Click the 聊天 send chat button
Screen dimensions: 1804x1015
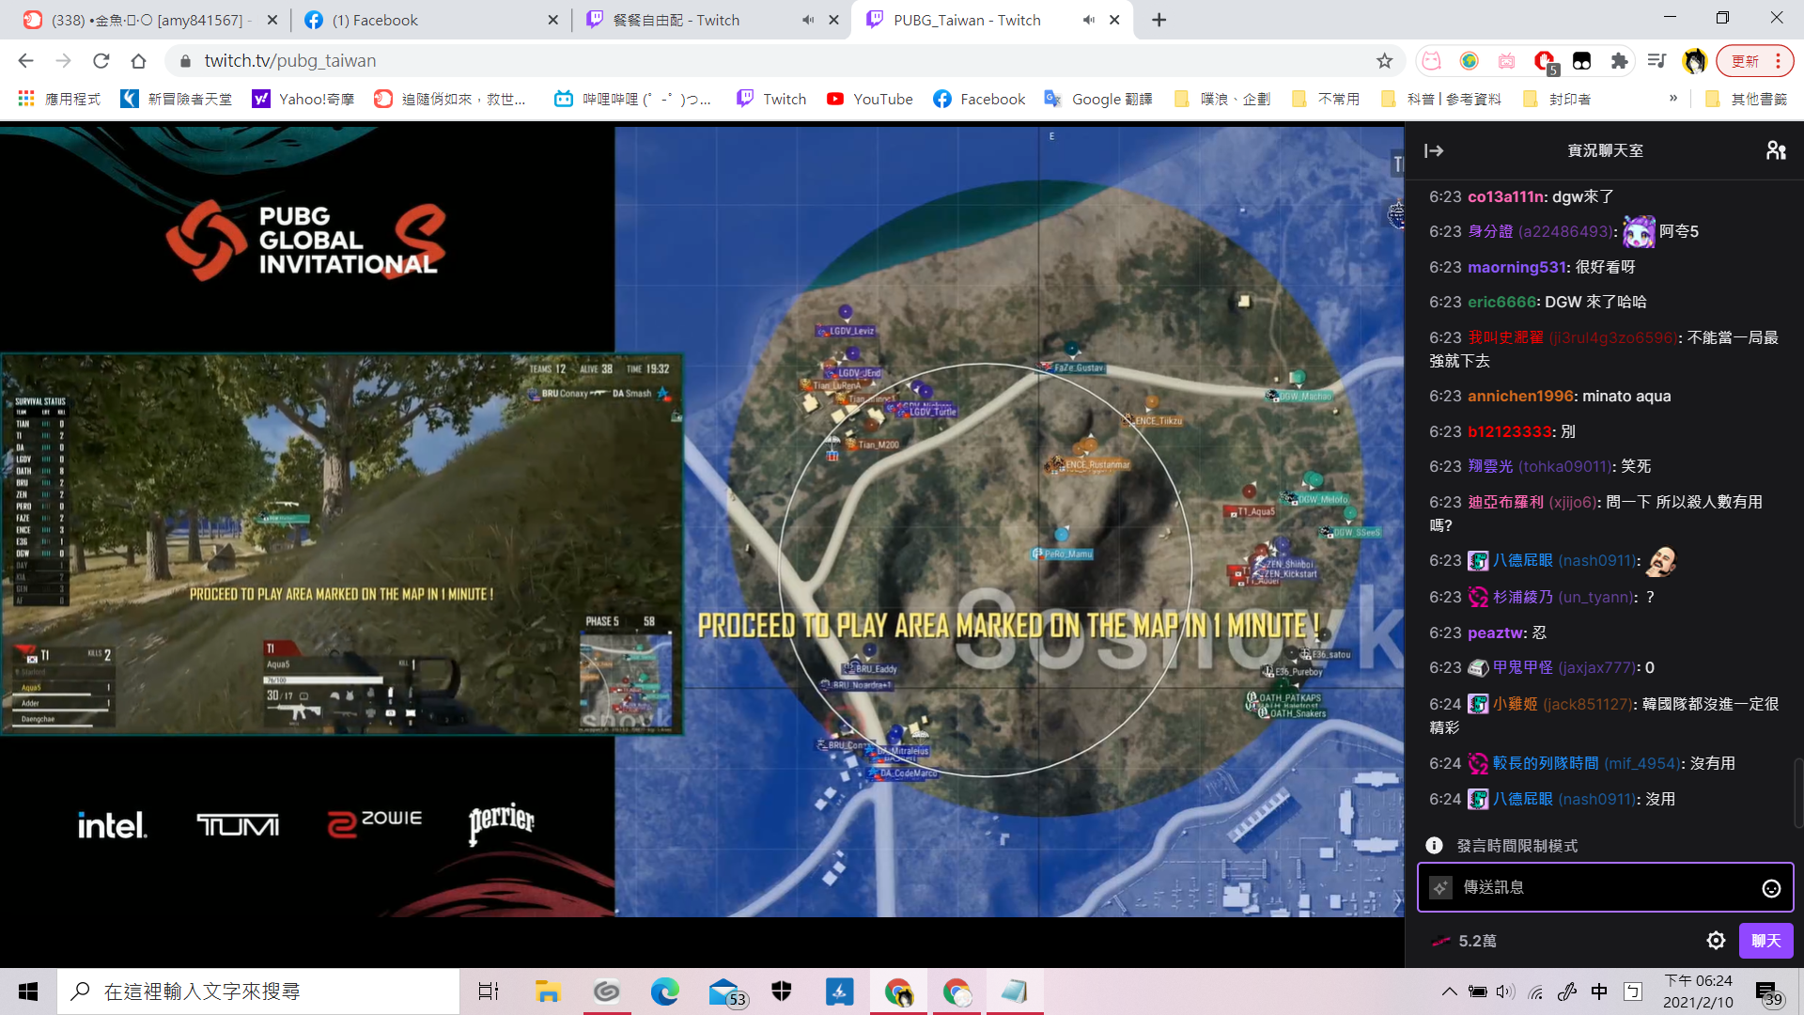click(x=1765, y=941)
